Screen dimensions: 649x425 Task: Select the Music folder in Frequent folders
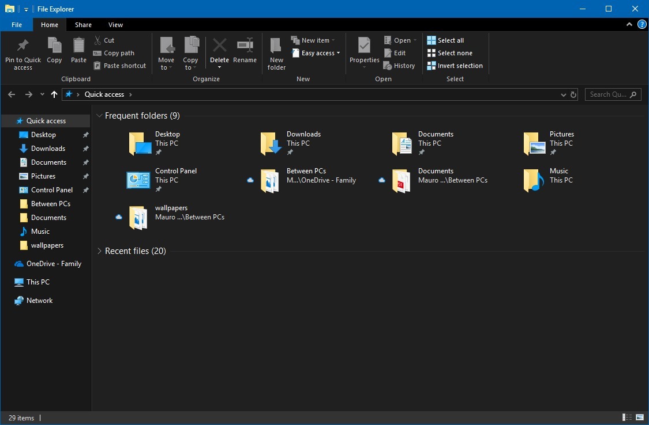click(549, 180)
